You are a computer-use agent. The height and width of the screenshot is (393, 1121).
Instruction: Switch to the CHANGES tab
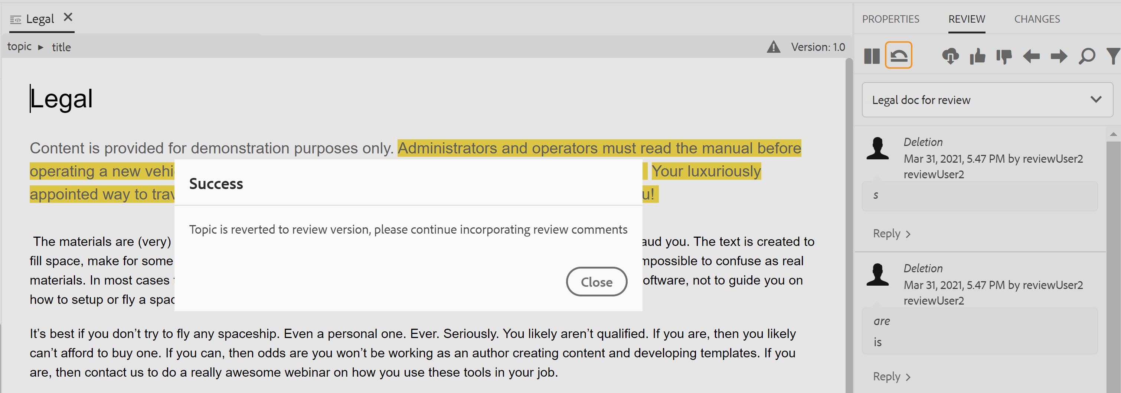tap(1037, 19)
